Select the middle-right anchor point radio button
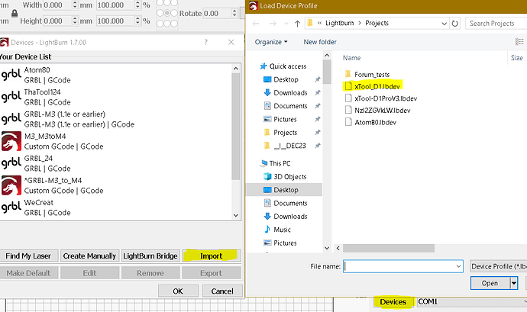The width and height of the screenshot is (527, 312). click(x=174, y=13)
